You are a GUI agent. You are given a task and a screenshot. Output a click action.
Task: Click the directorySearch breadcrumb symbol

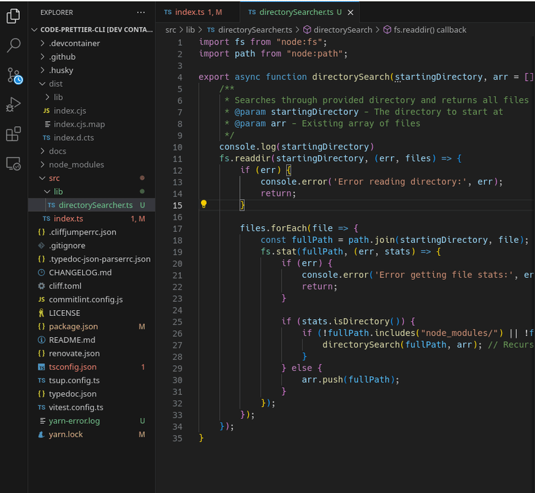(x=342, y=30)
